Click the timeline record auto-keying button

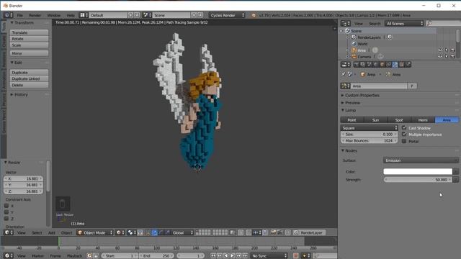pyautogui.click(x=296, y=256)
